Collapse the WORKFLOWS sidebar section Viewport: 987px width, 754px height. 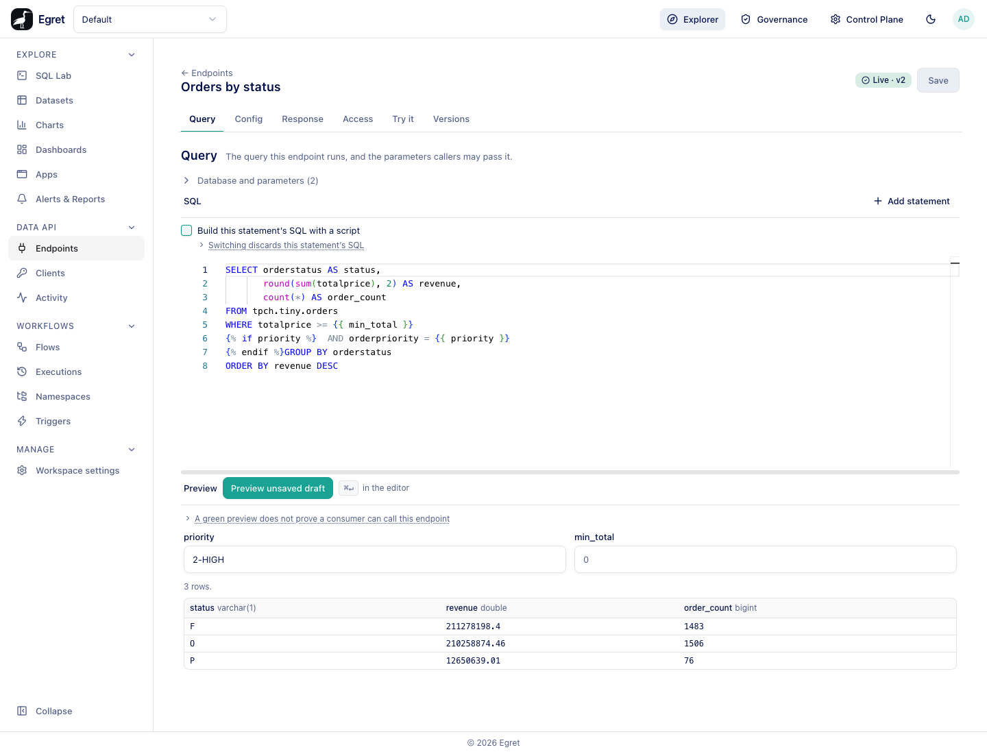coord(132,326)
